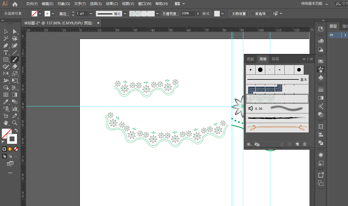Click the Eraser tool
348x206 pixels.
pos(15,67)
